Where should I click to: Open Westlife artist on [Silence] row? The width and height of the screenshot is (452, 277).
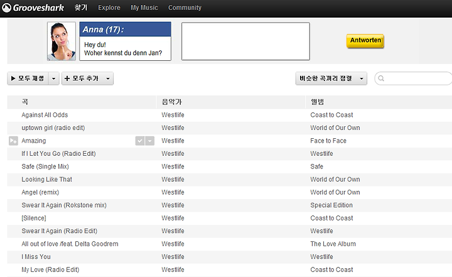point(173,218)
